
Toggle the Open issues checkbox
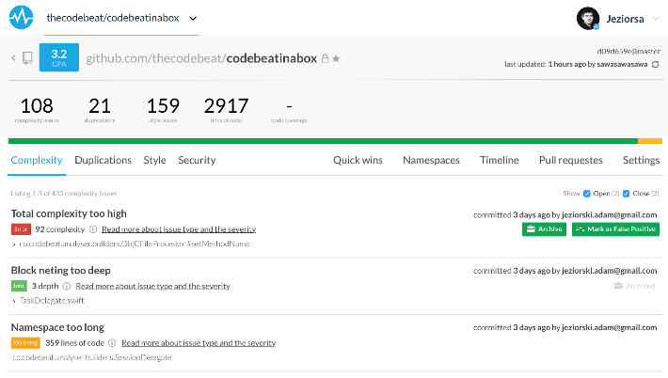point(587,193)
